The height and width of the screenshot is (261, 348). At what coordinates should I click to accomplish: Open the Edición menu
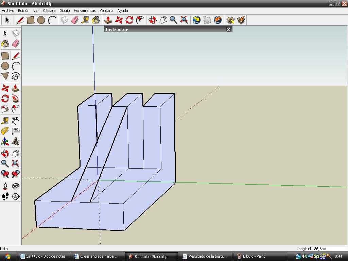(x=23, y=11)
